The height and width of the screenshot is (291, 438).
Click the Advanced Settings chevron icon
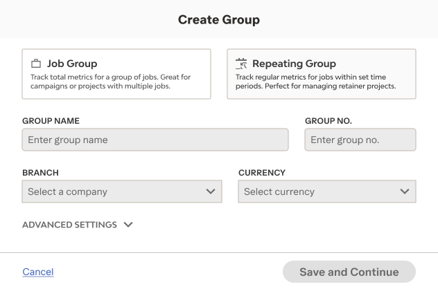tap(128, 225)
